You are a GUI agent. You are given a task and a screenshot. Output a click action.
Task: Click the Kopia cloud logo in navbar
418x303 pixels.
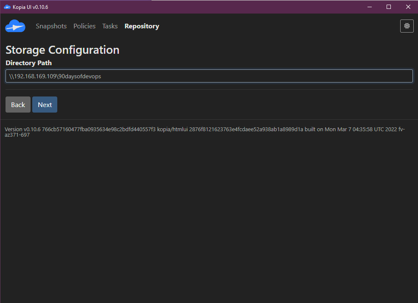pos(15,26)
